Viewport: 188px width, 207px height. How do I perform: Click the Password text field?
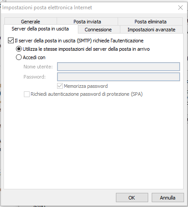pyautogui.click(x=119, y=77)
